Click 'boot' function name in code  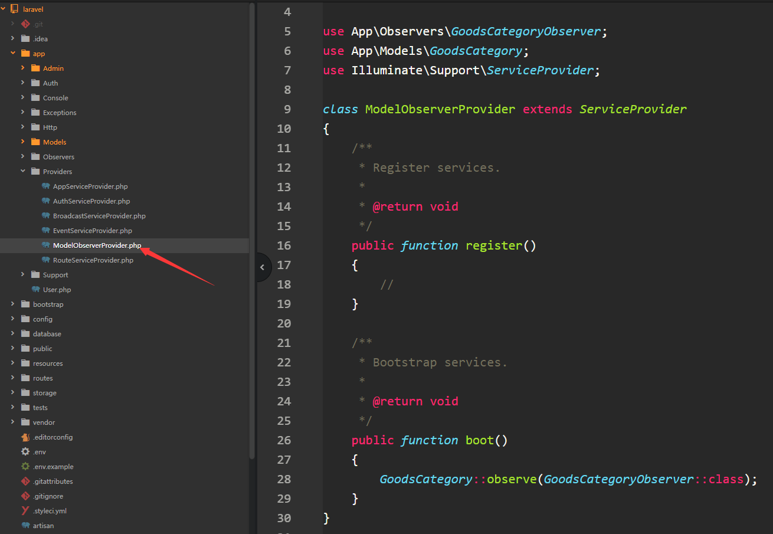coord(480,440)
